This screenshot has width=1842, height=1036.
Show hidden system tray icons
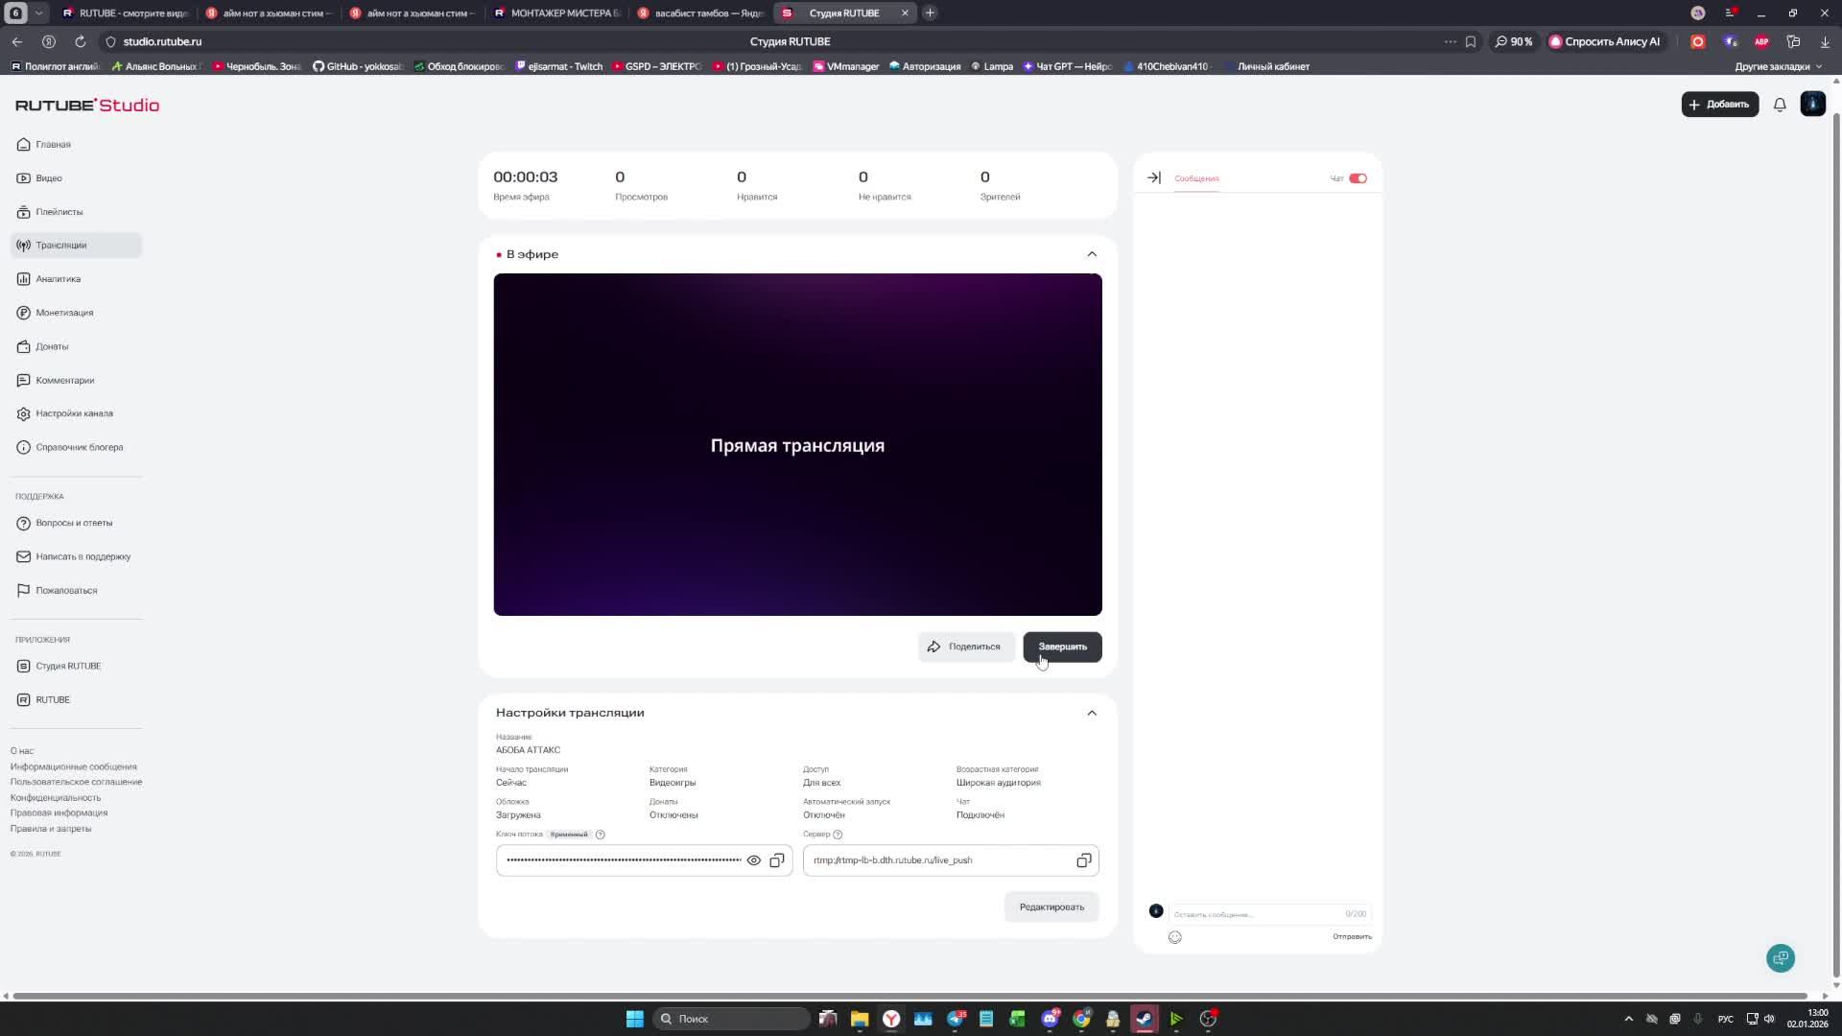pyautogui.click(x=1628, y=1019)
